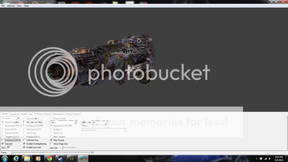Click the FOV input field
The width and height of the screenshot is (288, 162).
pos(9,147)
